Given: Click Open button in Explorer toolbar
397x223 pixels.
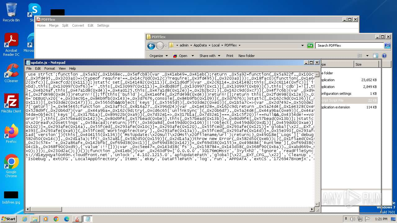Looking at the screenshot, I should (x=181, y=56).
